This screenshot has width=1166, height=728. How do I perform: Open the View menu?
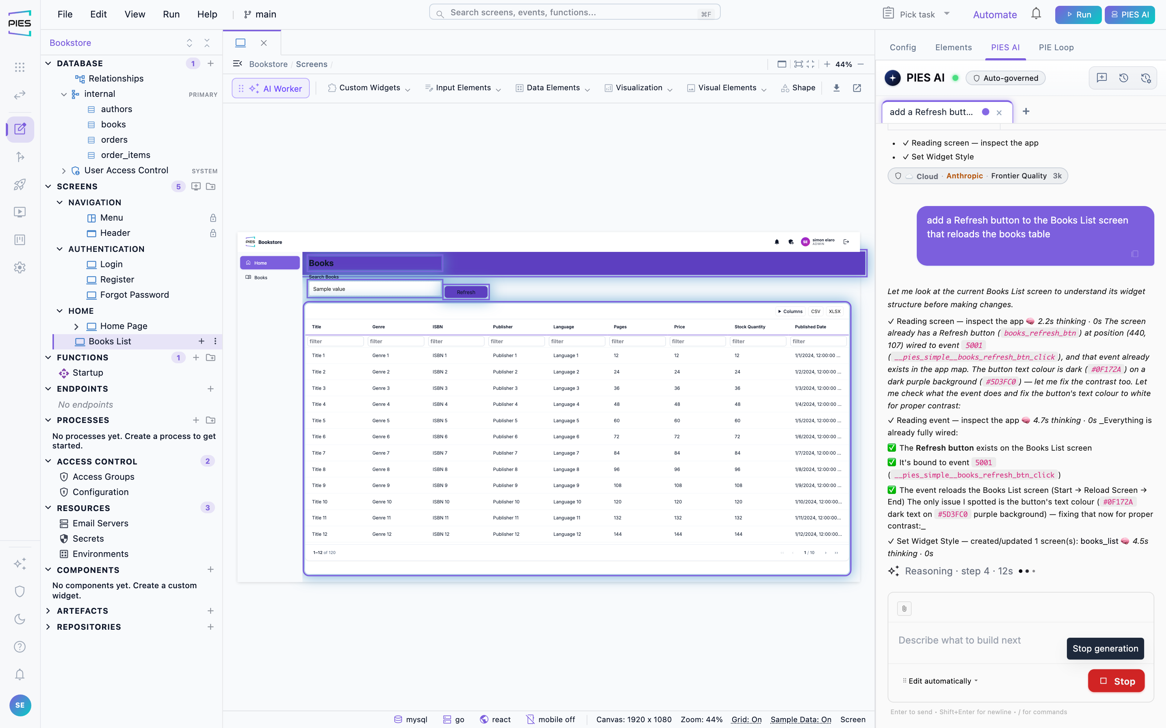[x=134, y=14]
